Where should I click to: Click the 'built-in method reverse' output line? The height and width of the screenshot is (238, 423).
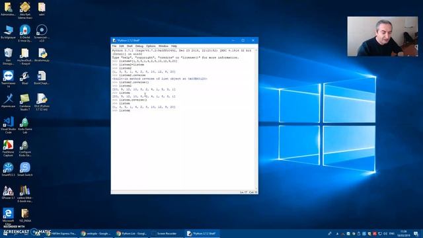[x=160, y=79]
